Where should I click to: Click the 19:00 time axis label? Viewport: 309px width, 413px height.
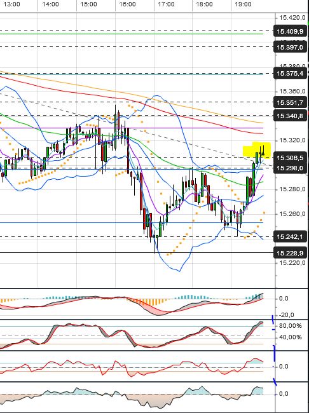tap(243, 4)
